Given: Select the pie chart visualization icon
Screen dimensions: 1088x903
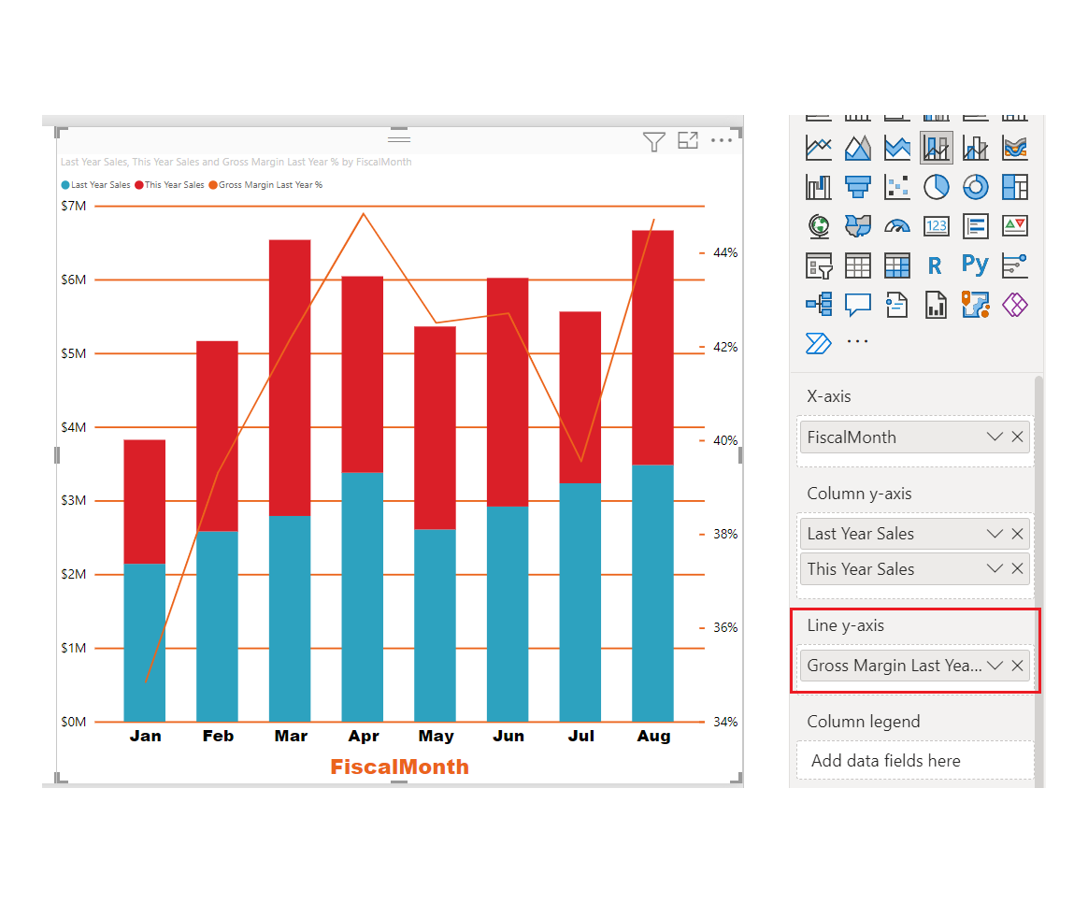Looking at the screenshot, I should point(937,187).
